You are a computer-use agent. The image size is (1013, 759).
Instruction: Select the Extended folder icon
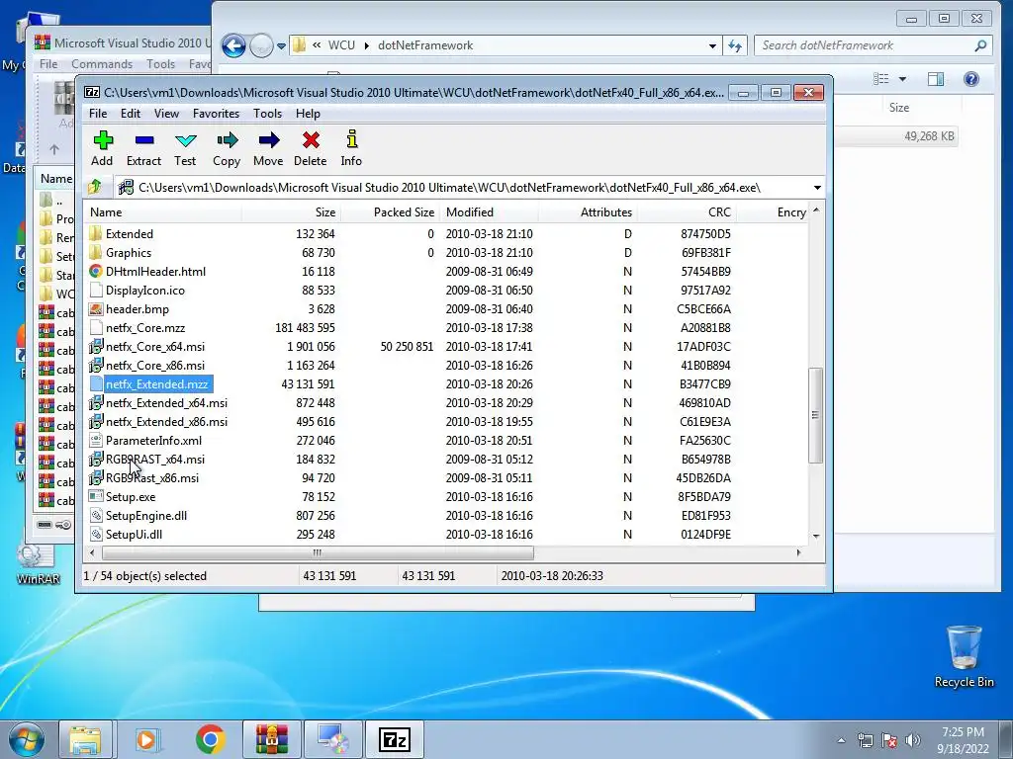(x=96, y=233)
